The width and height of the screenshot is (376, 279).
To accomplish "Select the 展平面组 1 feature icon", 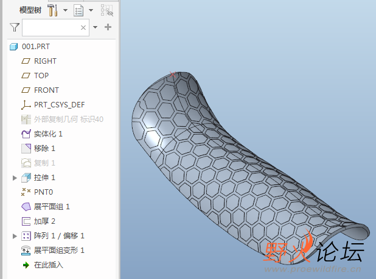I will point(26,207).
